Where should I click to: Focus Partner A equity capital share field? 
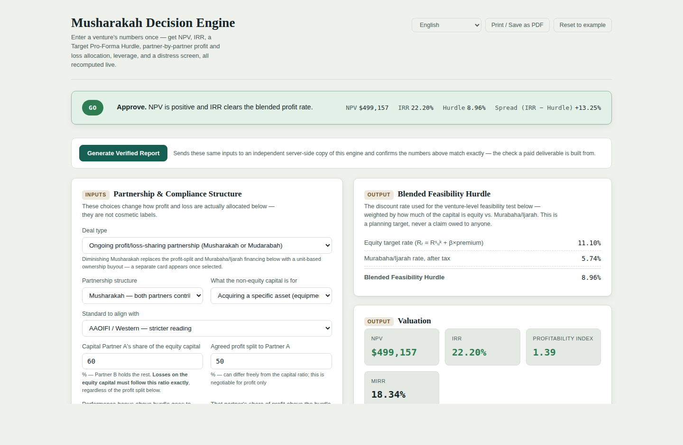click(x=142, y=361)
